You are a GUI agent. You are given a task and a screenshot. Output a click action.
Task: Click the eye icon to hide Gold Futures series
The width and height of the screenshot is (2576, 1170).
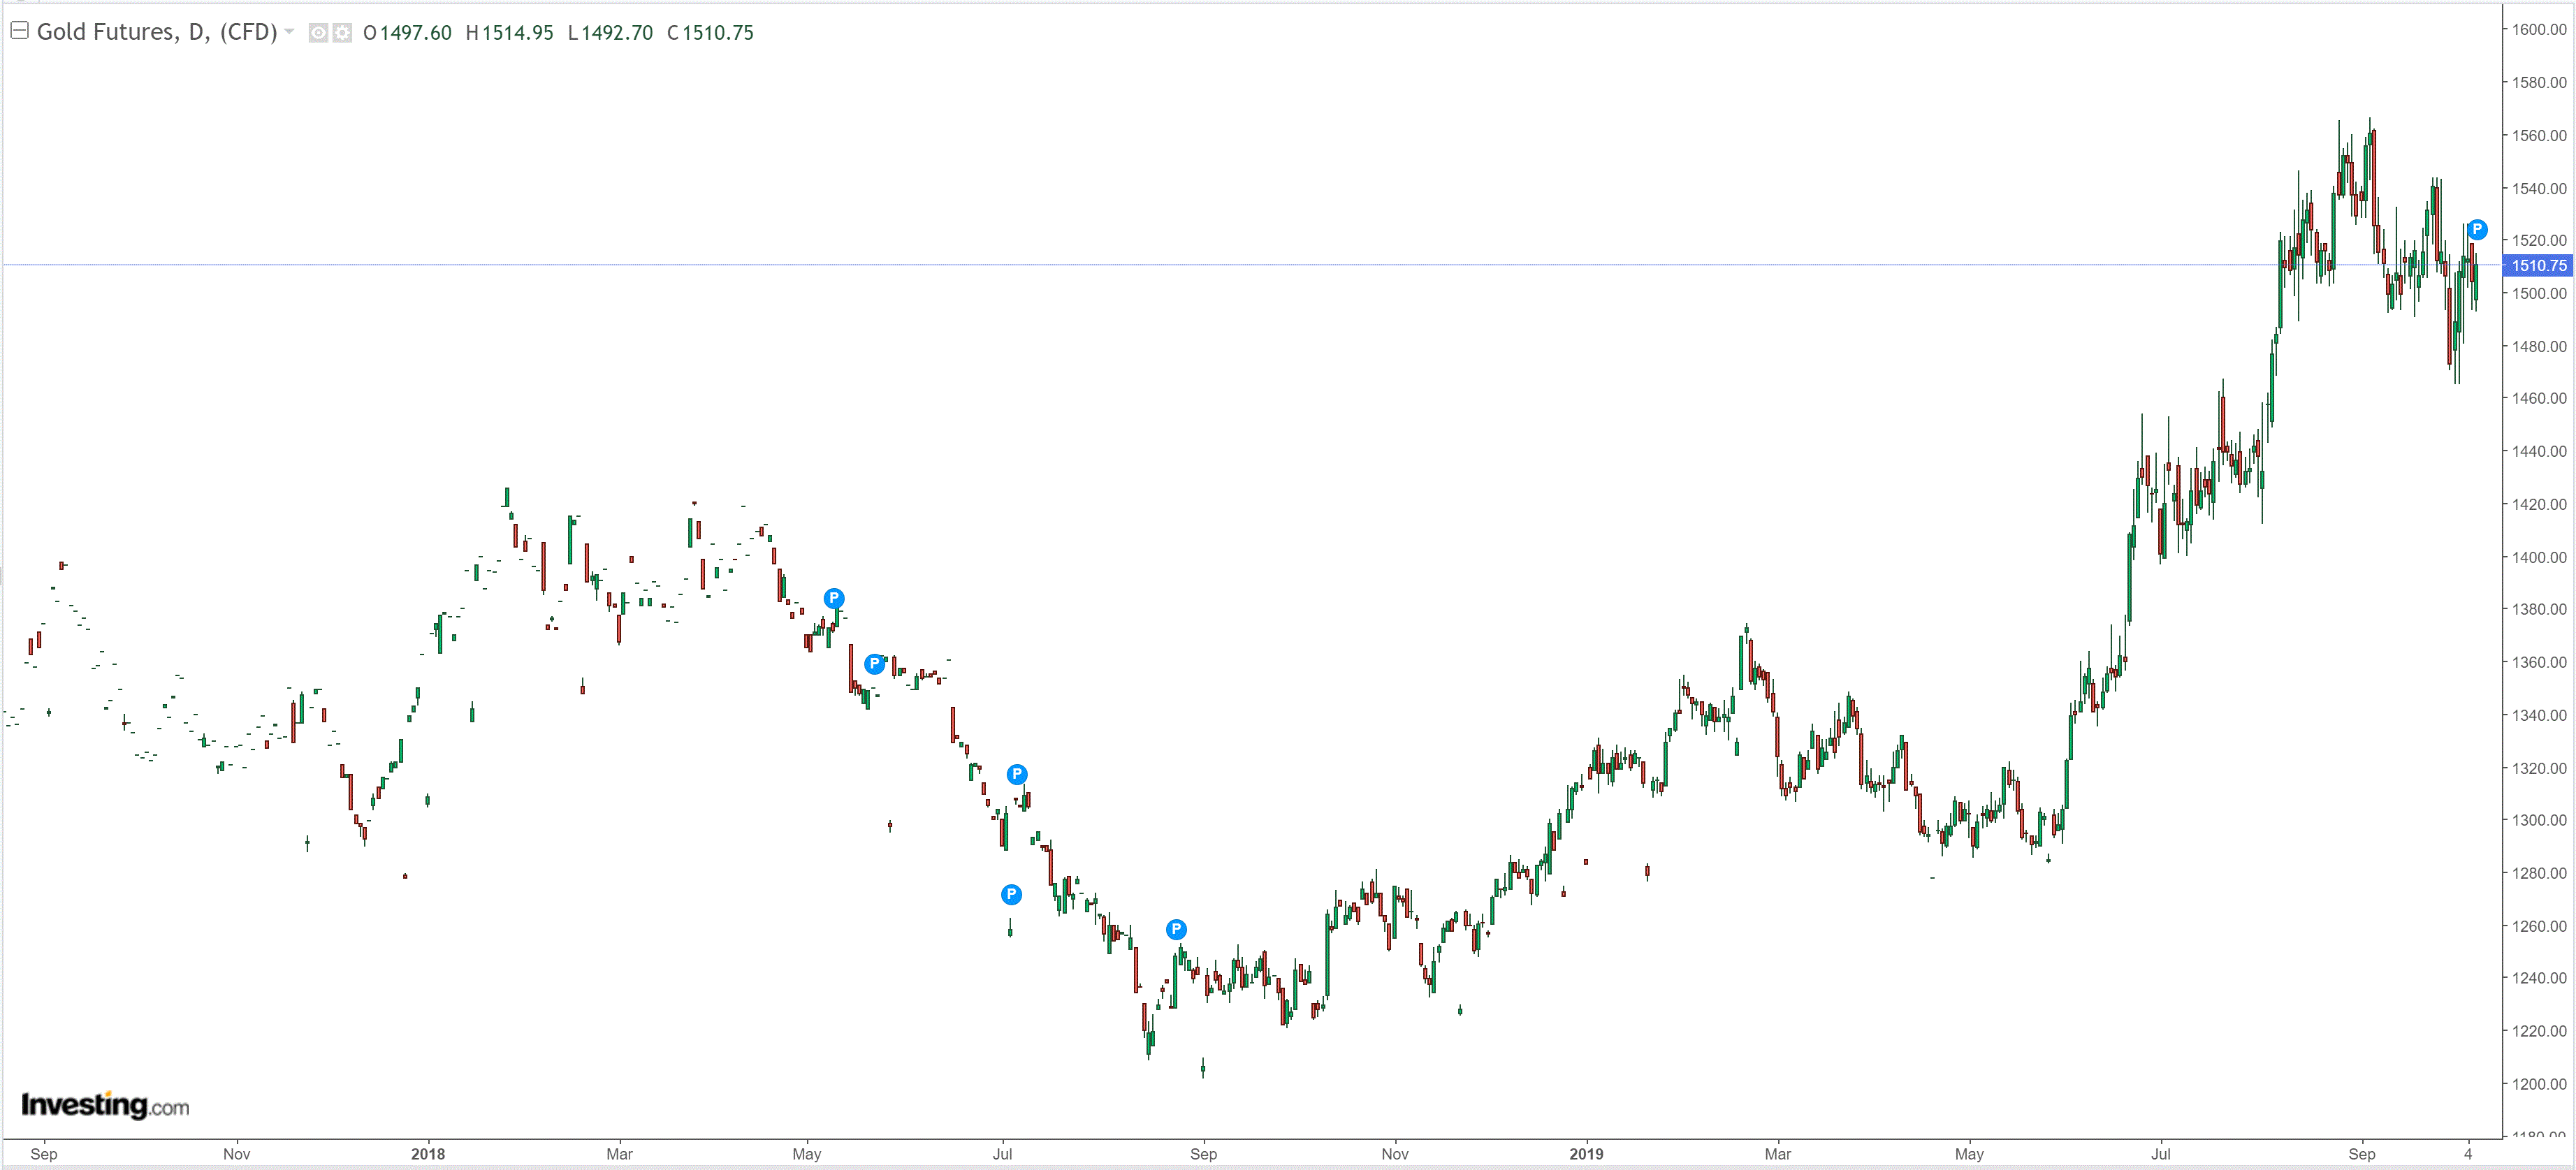pyautogui.click(x=318, y=33)
